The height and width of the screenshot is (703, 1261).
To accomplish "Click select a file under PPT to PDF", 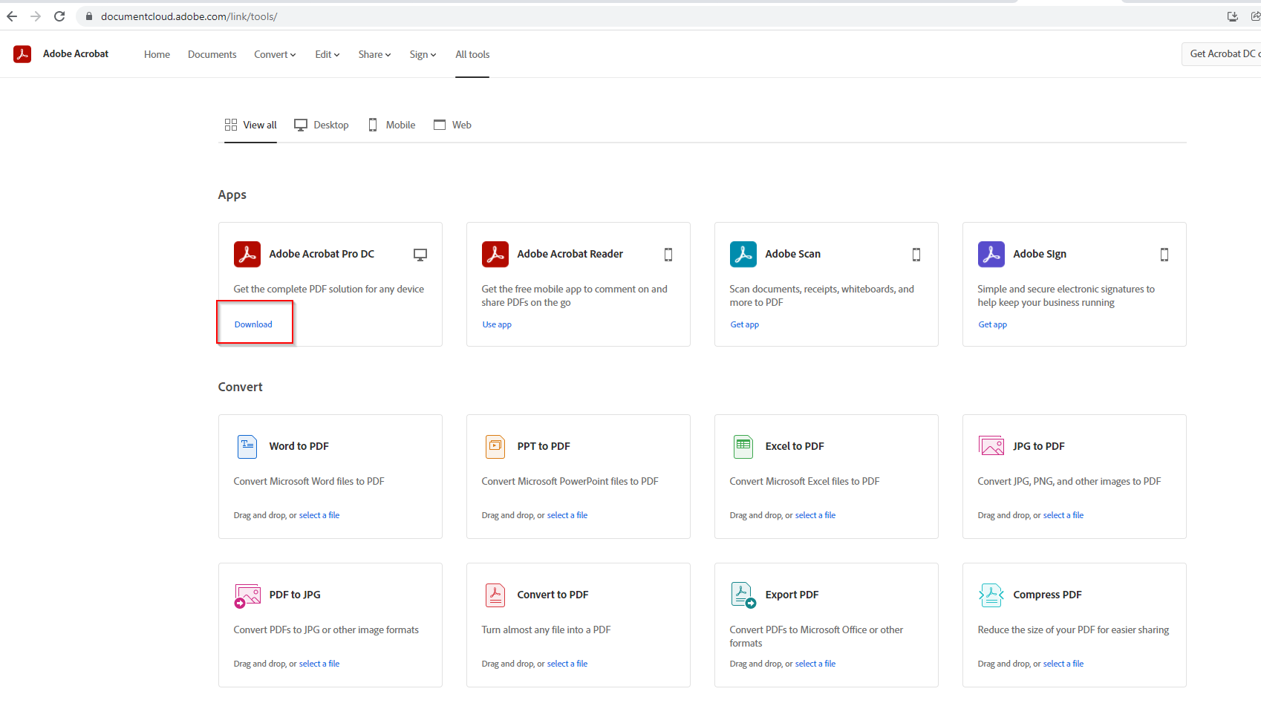I will (x=567, y=515).
